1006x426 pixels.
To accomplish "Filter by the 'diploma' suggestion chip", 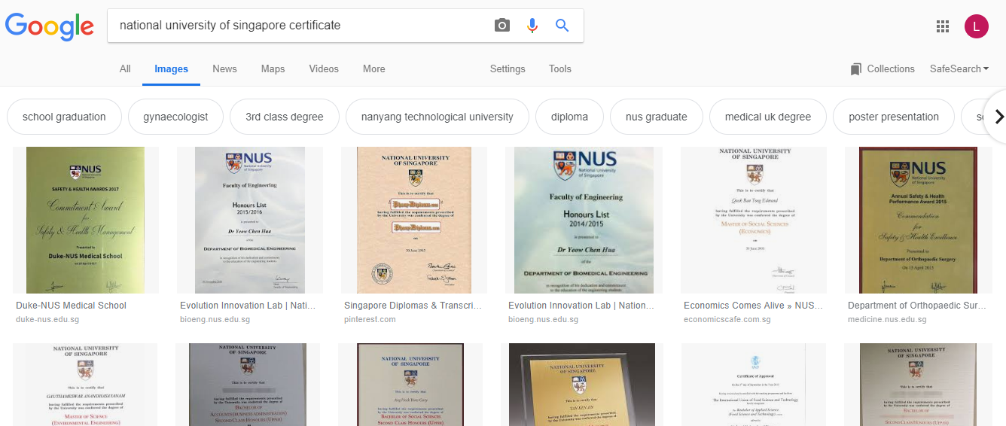I will point(569,117).
